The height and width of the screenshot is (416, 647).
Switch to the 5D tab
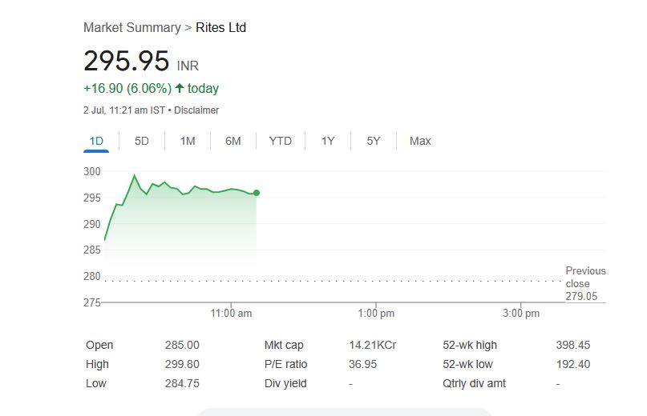pos(142,142)
